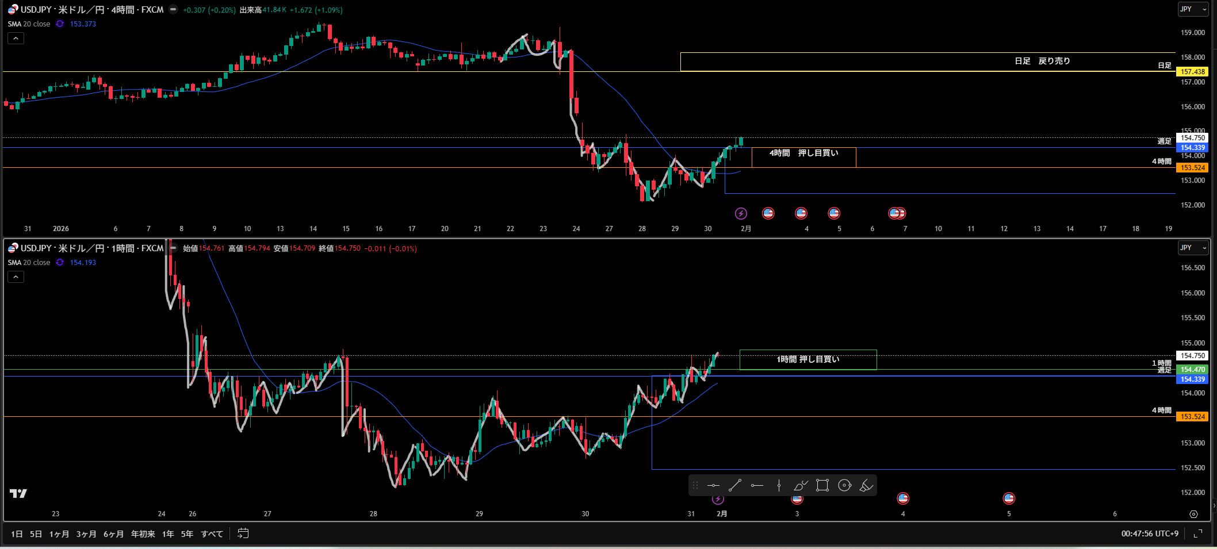Screen dimensions: 1217x549
Task: Select the brush drawing tool
Action: pyautogui.click(x=801, y=486)
